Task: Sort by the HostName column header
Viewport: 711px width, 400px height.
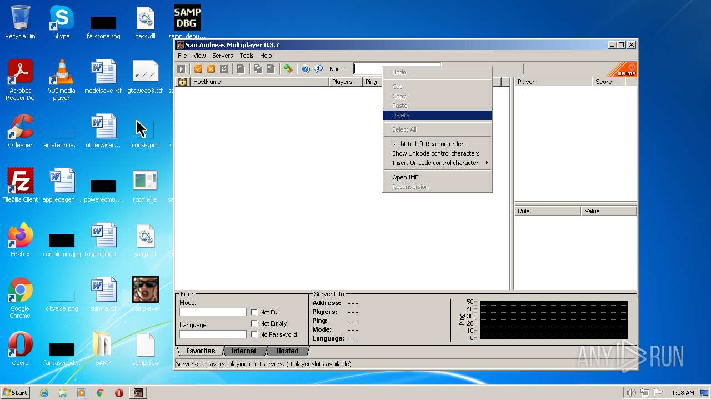Action: 259,82
